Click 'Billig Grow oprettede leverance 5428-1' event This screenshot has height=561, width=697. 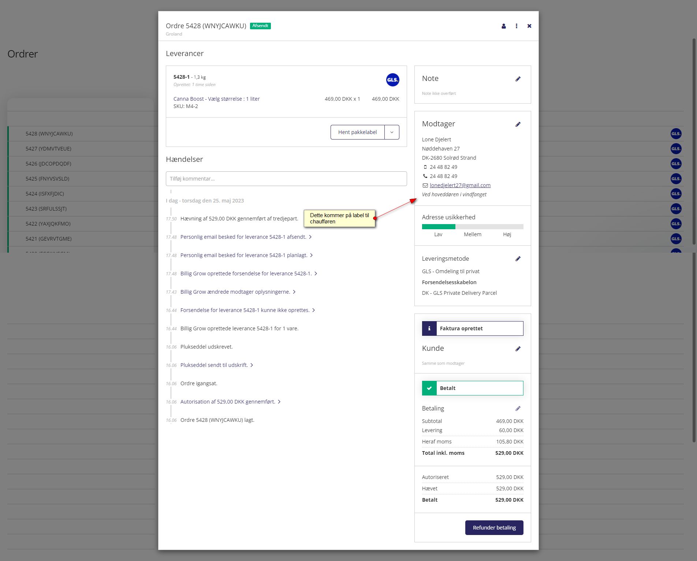point(239,328)
